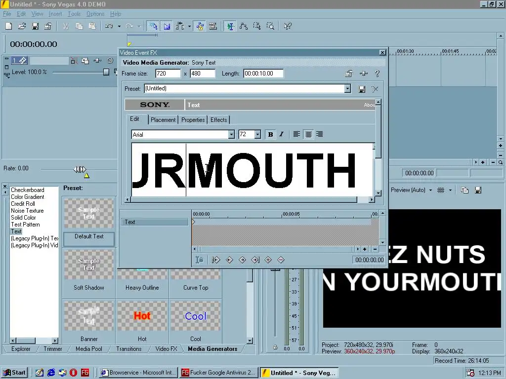Toggle Enable Snapping in the toolbar
506x379 pixels.
tap(153, 26)
